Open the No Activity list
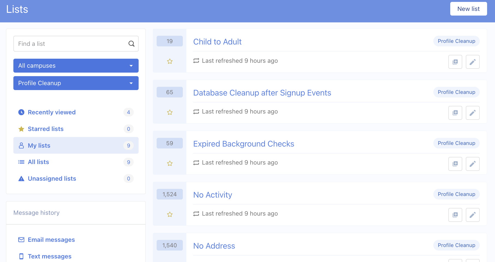Screen dimensions: 495x262 coord(213,195)
